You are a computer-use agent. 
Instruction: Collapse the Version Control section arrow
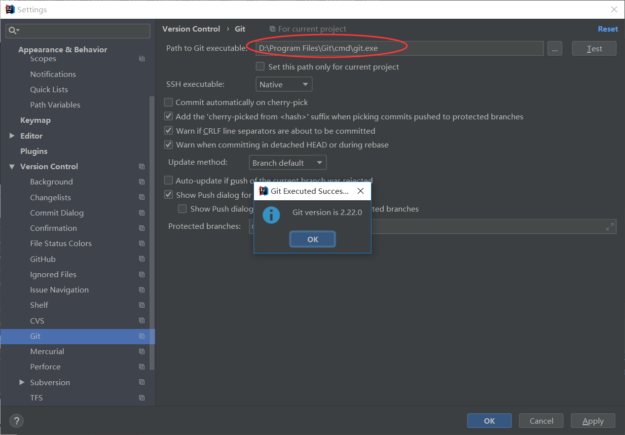tap(12, 167)
